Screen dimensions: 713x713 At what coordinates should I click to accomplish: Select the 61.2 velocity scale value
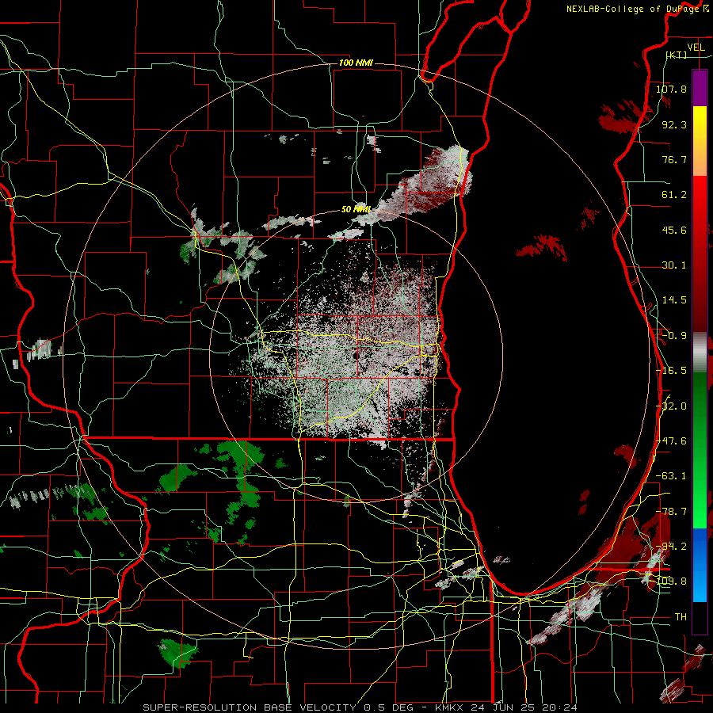pyautogui.click(x=674, y=195)
